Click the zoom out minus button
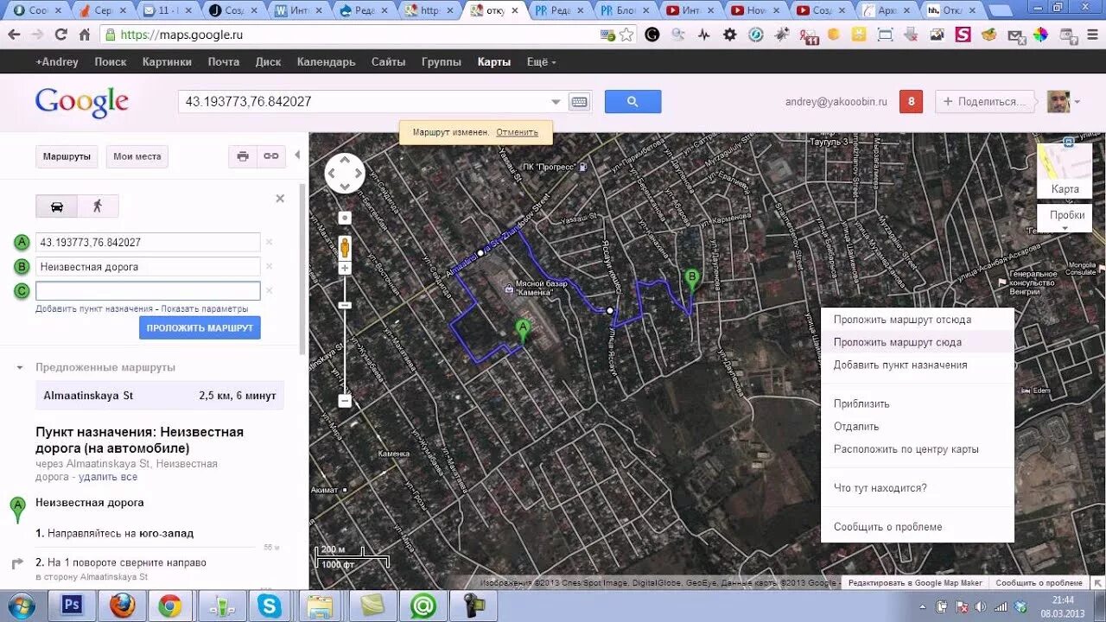 point(345,401)
